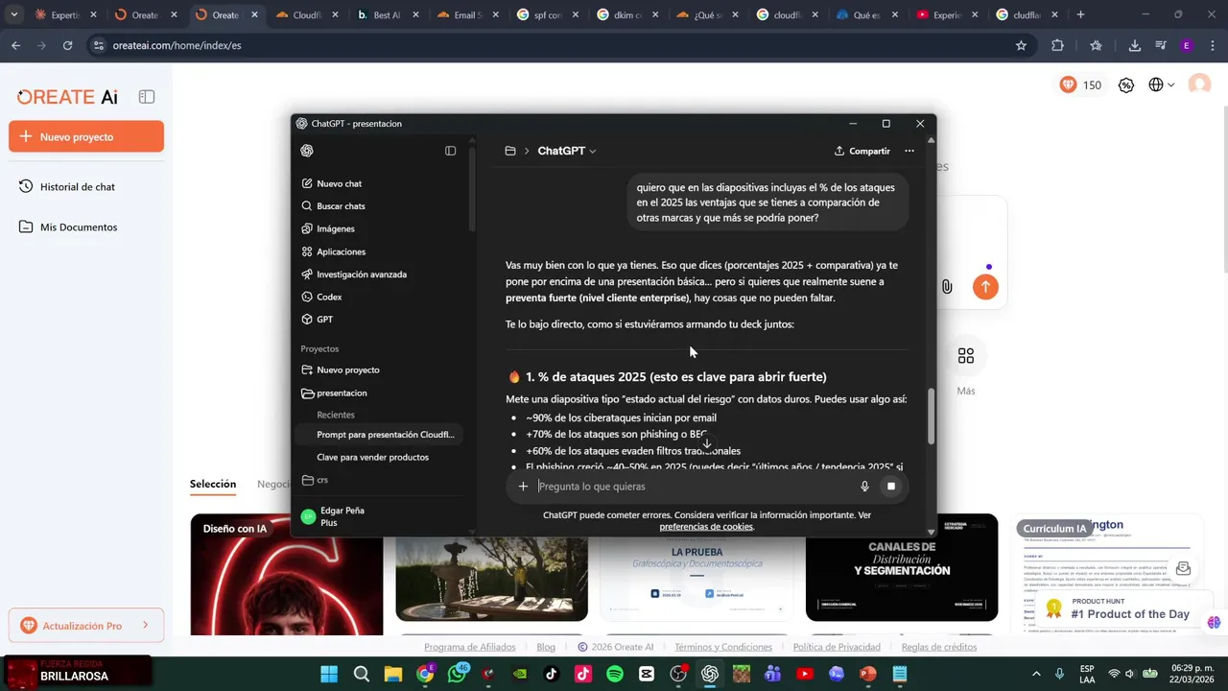Click the percent discount badge icon
1228x691 pixels.
(x=1126, y=85)
